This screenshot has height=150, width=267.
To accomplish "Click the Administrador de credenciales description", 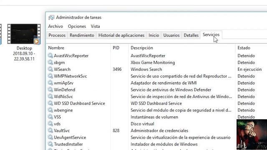I will point(159,130).
